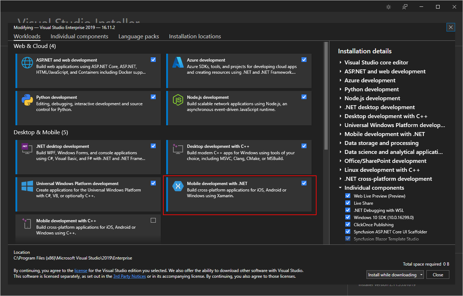
Task: Open the 3rd Party Notices link
Action: (130, 276)
